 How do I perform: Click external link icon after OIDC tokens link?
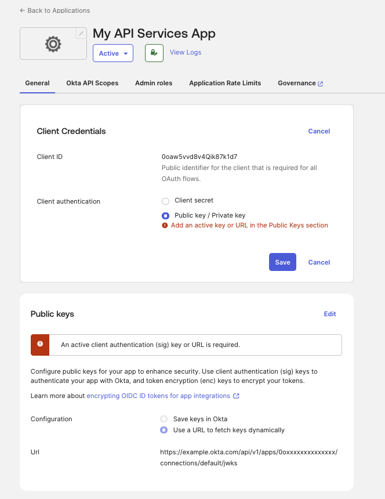(236, 396)
